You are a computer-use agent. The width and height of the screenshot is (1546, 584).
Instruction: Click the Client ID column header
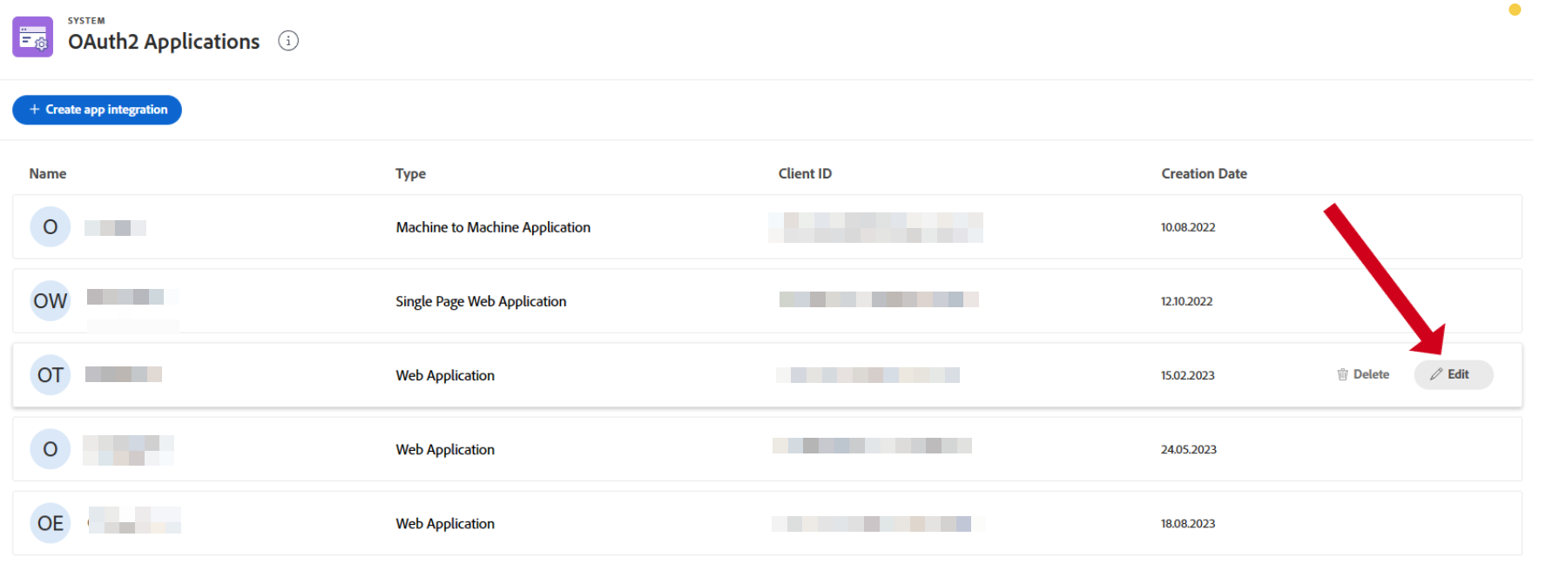[805, 174]
